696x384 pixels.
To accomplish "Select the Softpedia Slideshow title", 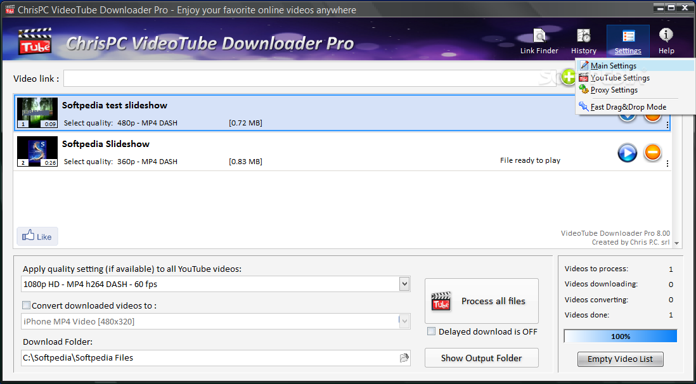I will pyautogui.click(x=106, y=144).
